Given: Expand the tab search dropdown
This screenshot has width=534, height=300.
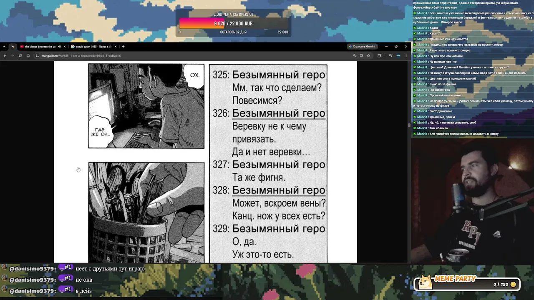Looking at the screenshot, I should point(4,47).
